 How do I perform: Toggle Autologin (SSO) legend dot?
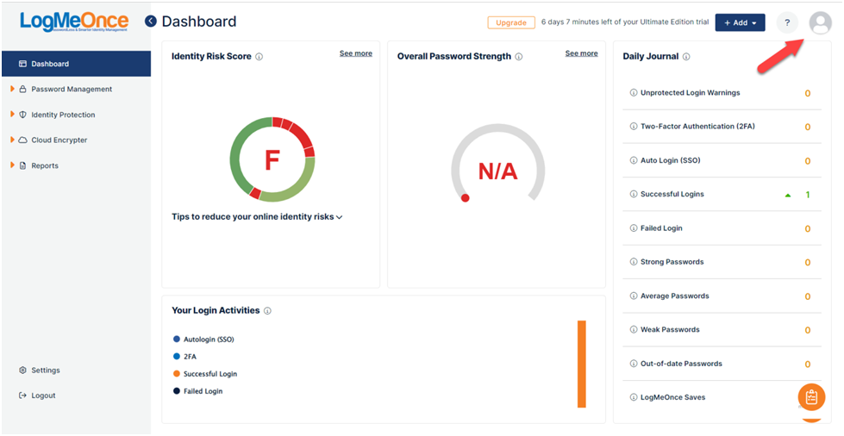point(176,339)
